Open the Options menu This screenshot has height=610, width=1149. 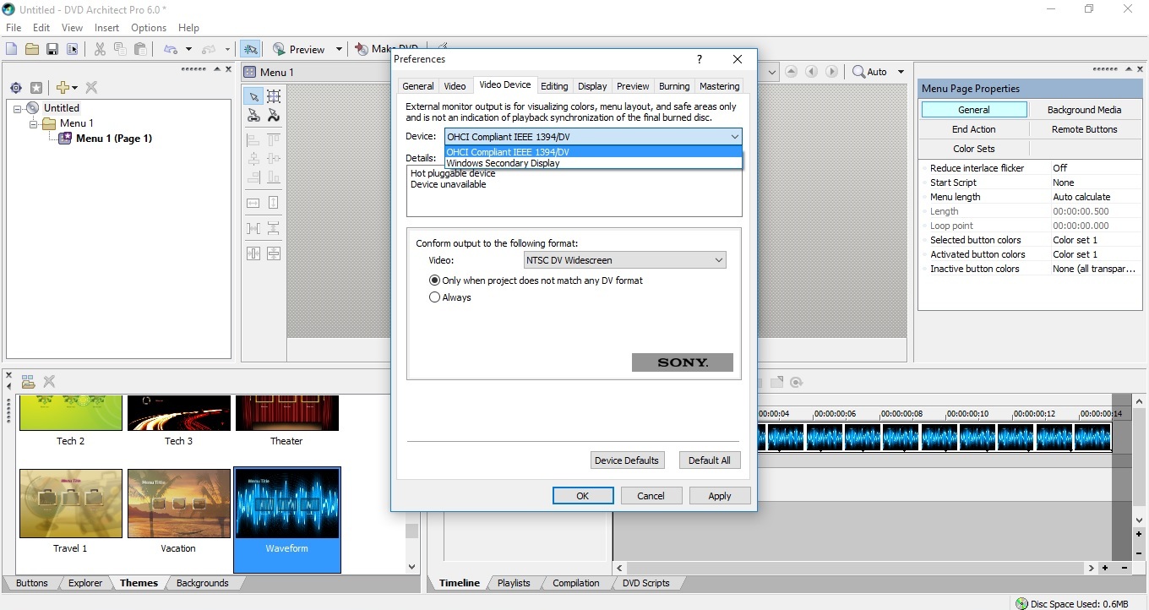149,28
